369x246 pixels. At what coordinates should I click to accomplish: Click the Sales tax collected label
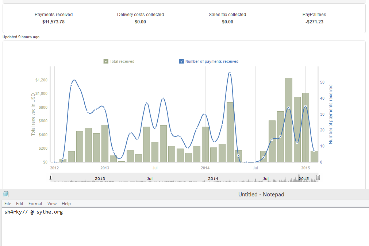[x=227, y=15]
